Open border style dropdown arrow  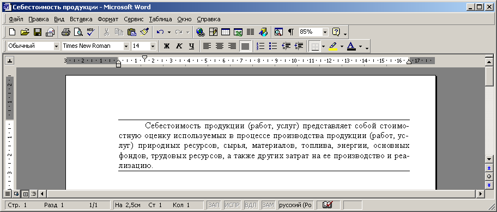pos(323,46)
